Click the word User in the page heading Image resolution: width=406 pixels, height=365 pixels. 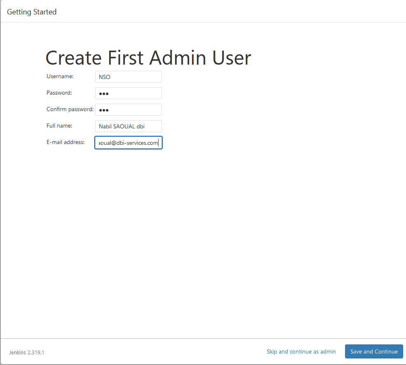[x=231, y=58]
